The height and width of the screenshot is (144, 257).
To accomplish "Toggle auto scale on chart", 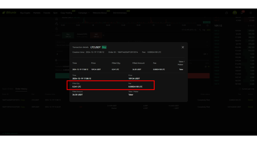I will 208,30.
